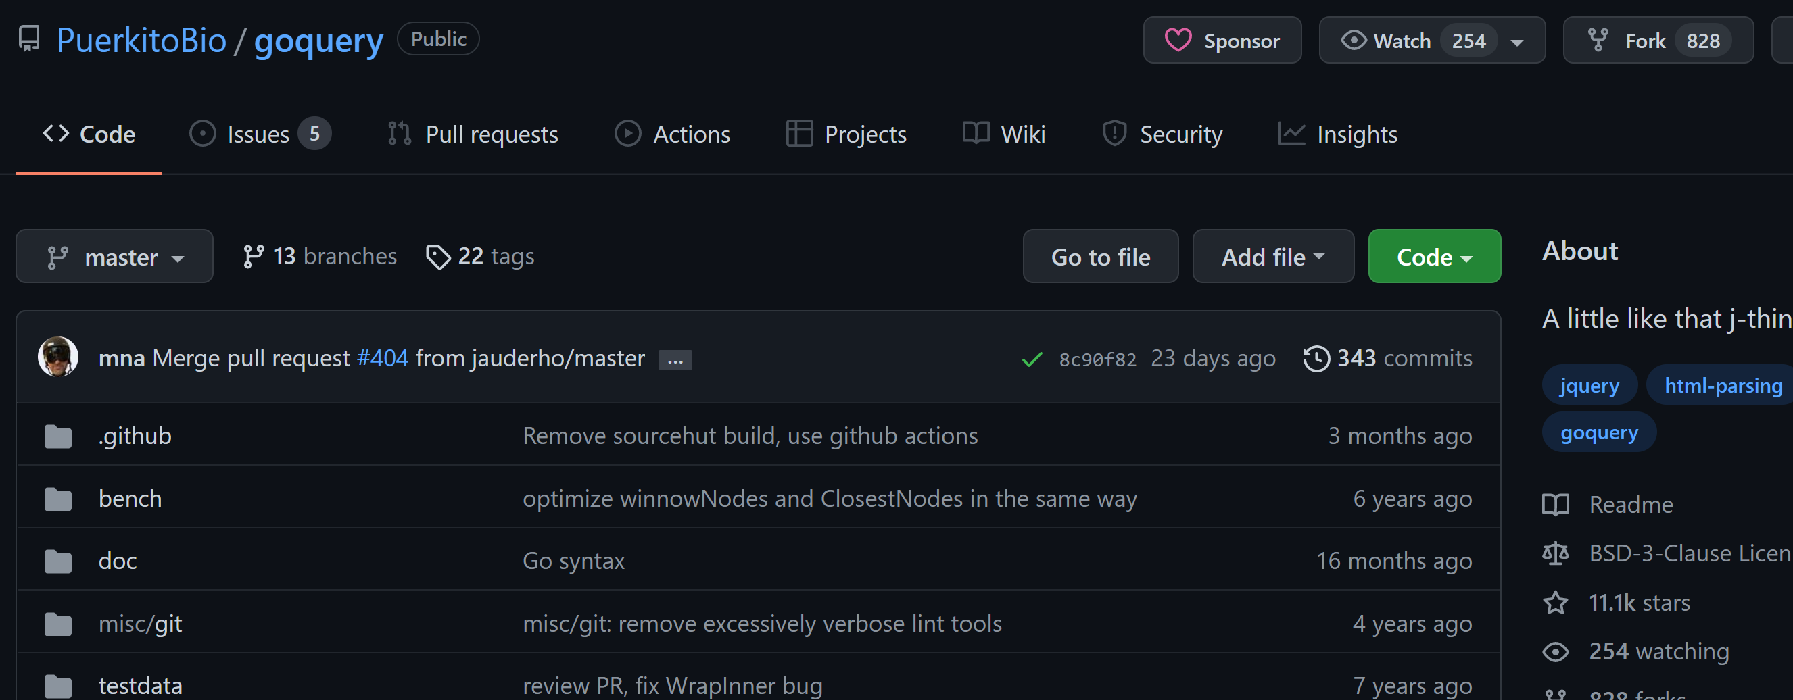Click the mna avatar thumbnail

coord(57,357)
